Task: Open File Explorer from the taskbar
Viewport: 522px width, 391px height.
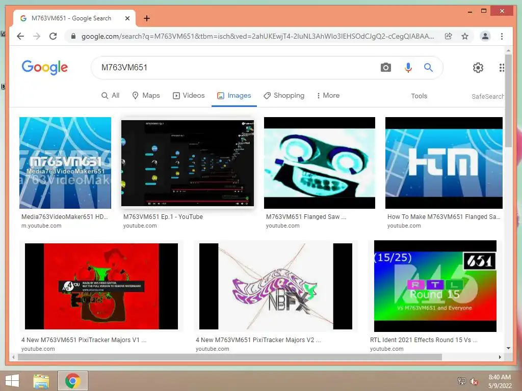Action: pos(41,381)
